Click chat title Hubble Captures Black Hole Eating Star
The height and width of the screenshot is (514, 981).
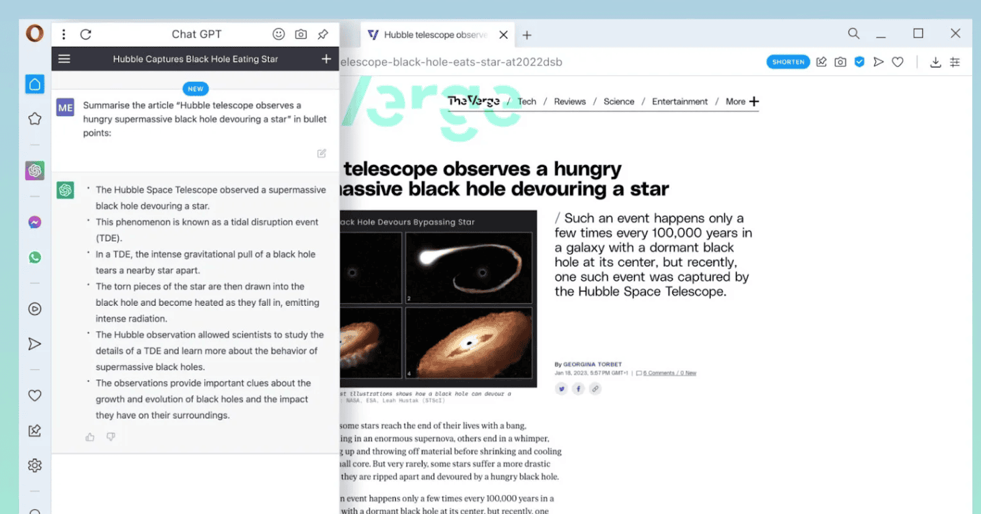(x=195, y=59)
